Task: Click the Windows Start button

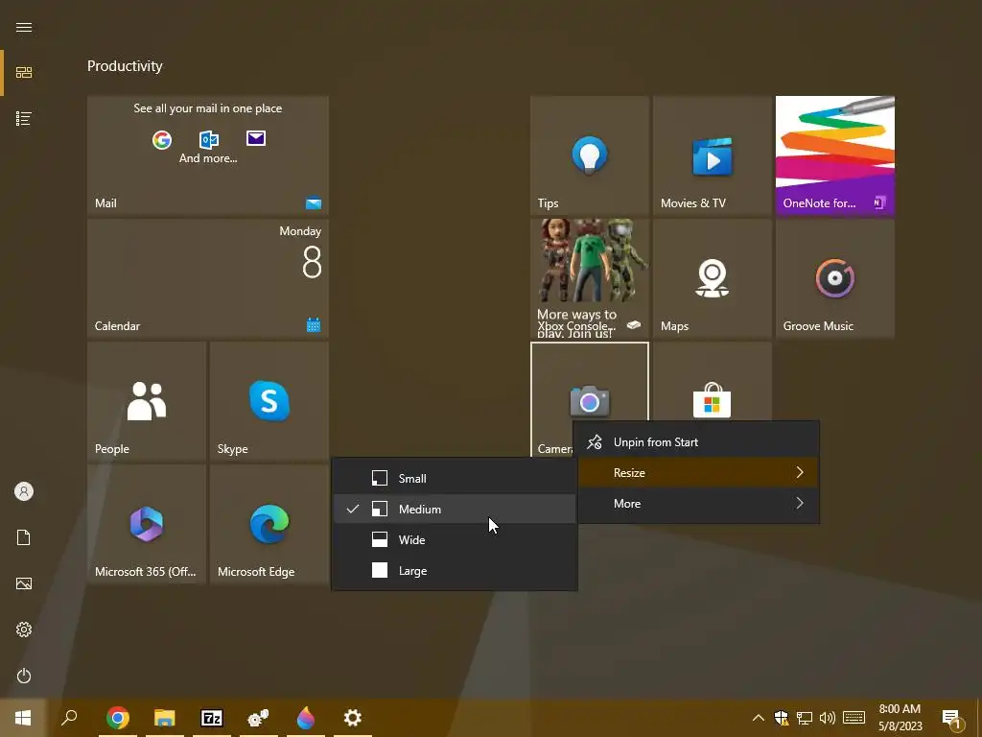Action: coord(23,718)
